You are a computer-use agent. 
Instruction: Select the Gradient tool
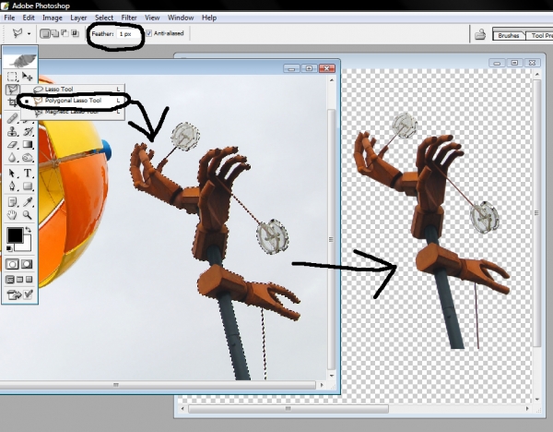tap(28, 145)
